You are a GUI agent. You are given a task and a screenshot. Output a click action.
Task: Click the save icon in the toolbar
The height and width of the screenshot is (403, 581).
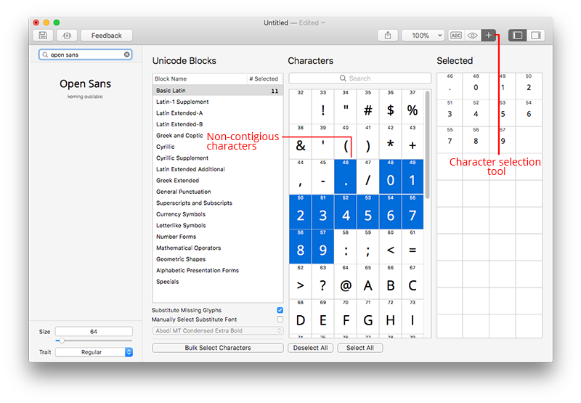[x=43, y=36]
